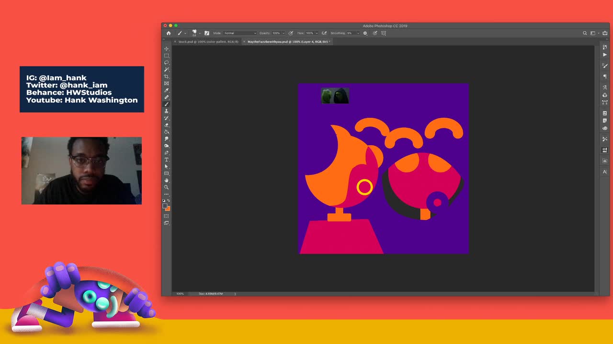Activate the Hand tool
Image resolution: width=613 pixels, height=344 pixels.
(167, 180)
